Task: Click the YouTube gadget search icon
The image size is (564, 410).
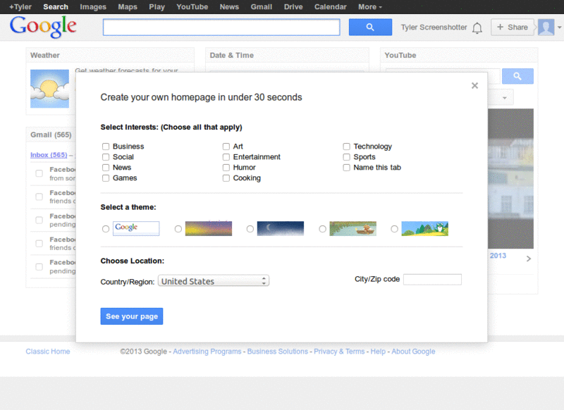Action: pos(517,76)
